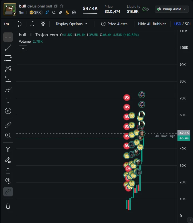Select the long position forecasting tool
Image resolution: width=193 pixels, height=223 pixels.
pos(8,79)
